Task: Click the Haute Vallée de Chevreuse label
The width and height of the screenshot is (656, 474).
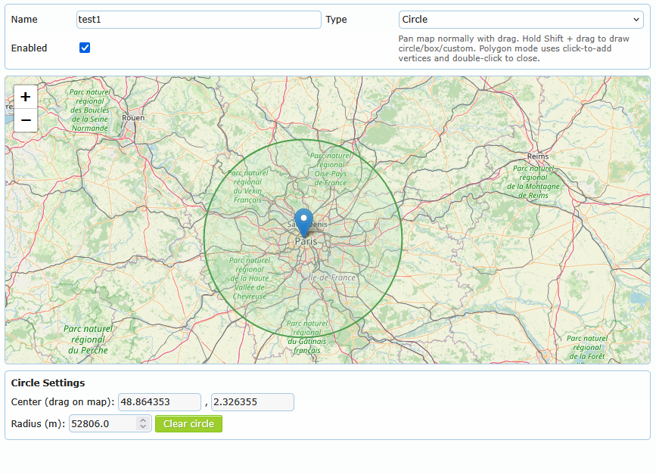Action: pyautogui.click(x=250, y=278)
